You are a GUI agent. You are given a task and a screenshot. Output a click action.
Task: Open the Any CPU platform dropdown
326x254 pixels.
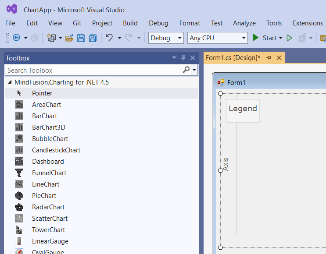(218, 38)
